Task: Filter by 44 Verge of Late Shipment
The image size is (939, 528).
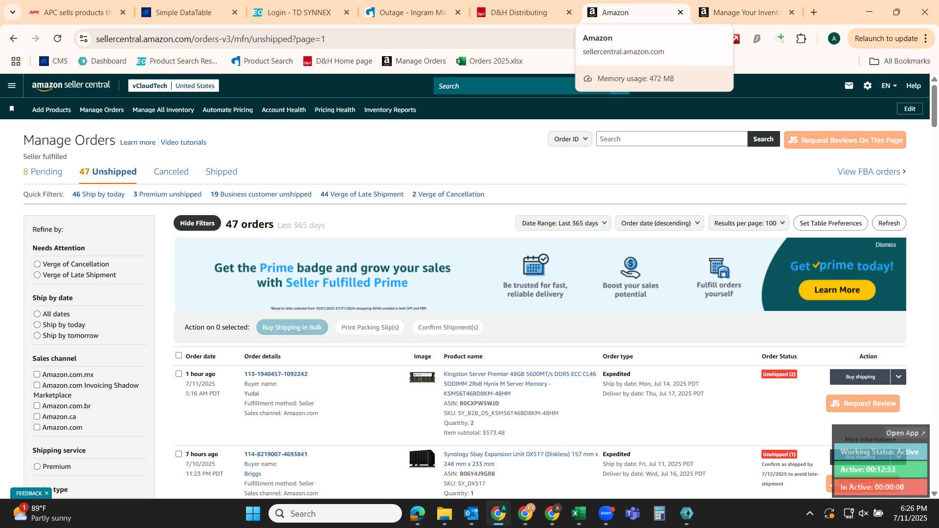Action: [x=362, y=194]
